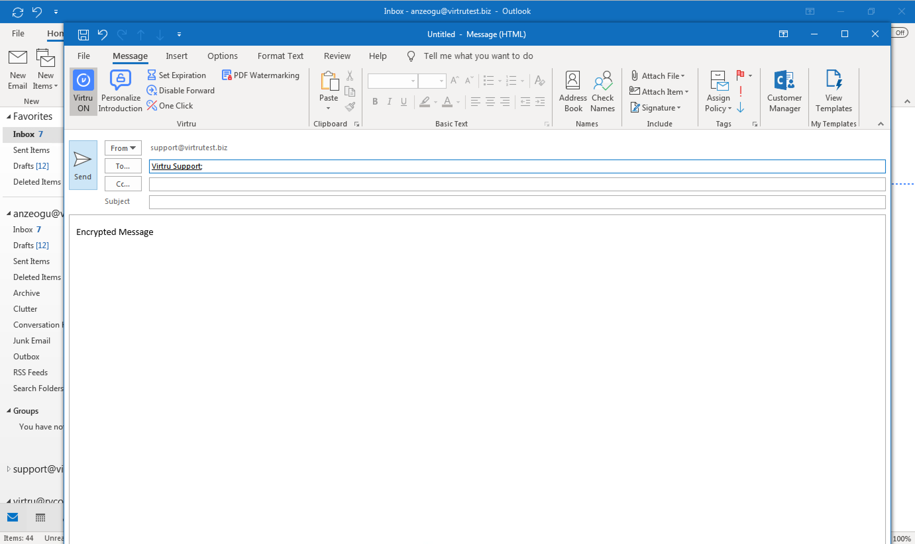Click Disable Forward restriction icon
The width and height of the screenshot is (915, 544).
coord(151,90)
